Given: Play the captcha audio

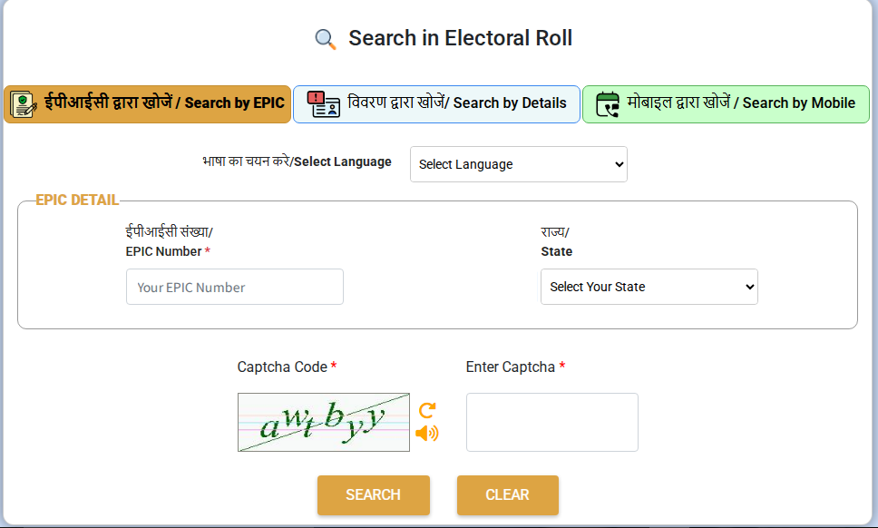Looking at the screenshot, I should click(426, 433).
